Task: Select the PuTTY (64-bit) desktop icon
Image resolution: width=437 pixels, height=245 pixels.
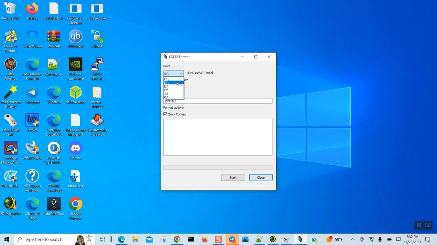Action: click(x=97, y=69)
